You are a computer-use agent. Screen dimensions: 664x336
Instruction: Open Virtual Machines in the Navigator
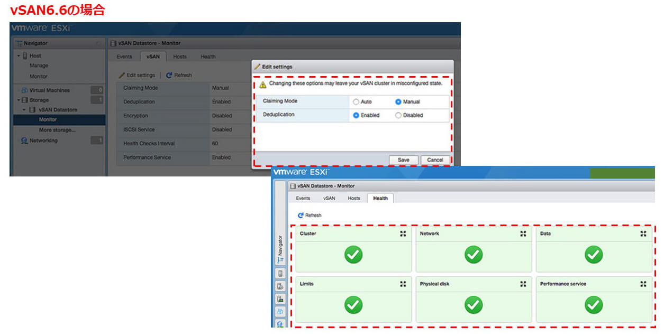coord(49,90)
